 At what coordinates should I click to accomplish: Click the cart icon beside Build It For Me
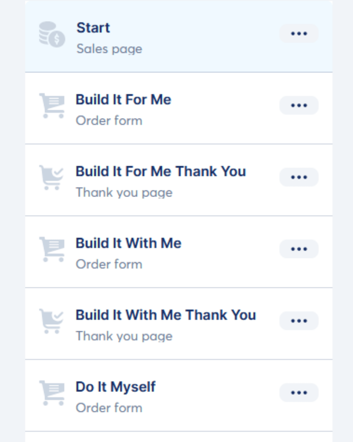pos(52,106)
